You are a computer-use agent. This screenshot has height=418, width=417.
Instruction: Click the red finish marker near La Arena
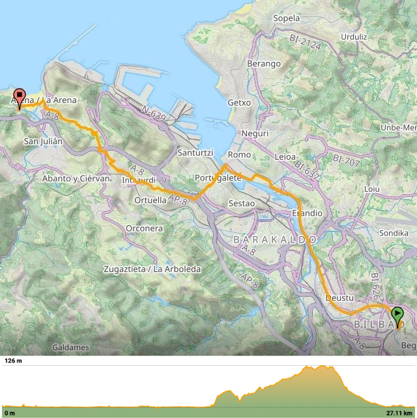click(20, 99)
